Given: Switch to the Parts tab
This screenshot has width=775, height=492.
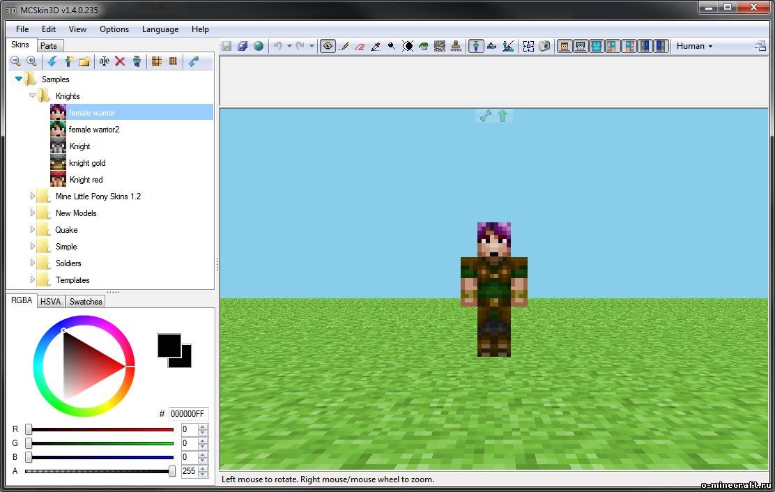Looking at the screenshot, I should coord(49,45).
